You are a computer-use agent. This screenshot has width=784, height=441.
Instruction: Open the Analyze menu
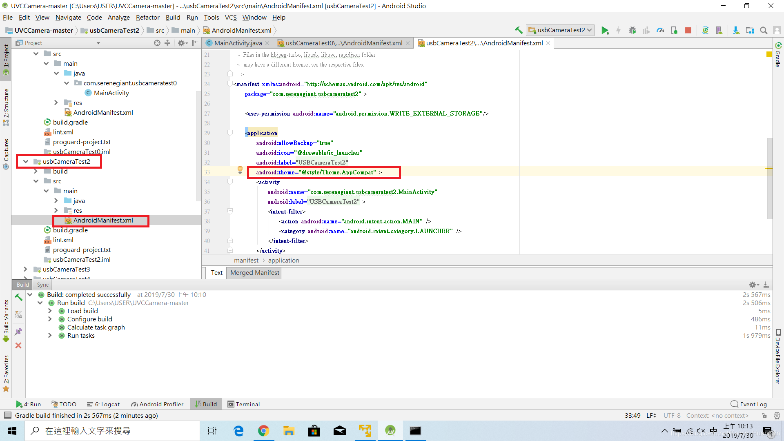pyautogui.click(x=118, y=17)
